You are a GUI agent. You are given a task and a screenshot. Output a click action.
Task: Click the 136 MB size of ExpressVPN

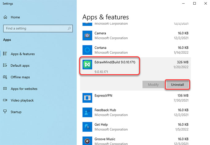(x=183, y=96)
